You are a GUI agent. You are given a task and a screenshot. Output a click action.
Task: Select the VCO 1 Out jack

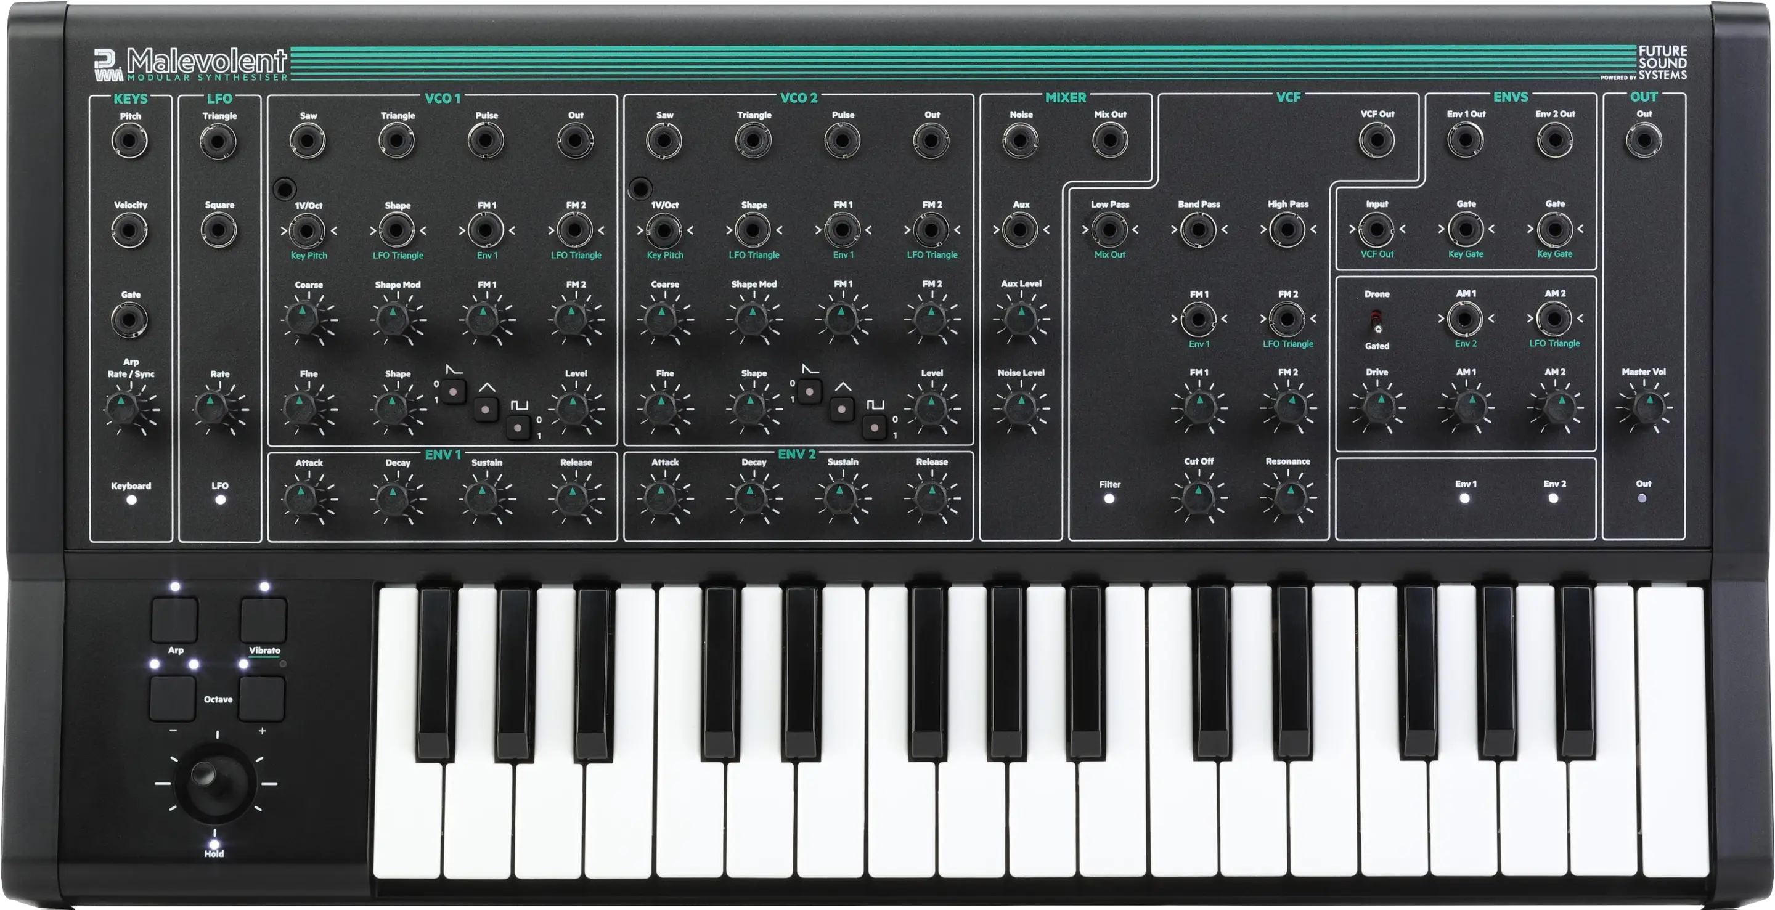pyautogui.click(x=574, y=141)
